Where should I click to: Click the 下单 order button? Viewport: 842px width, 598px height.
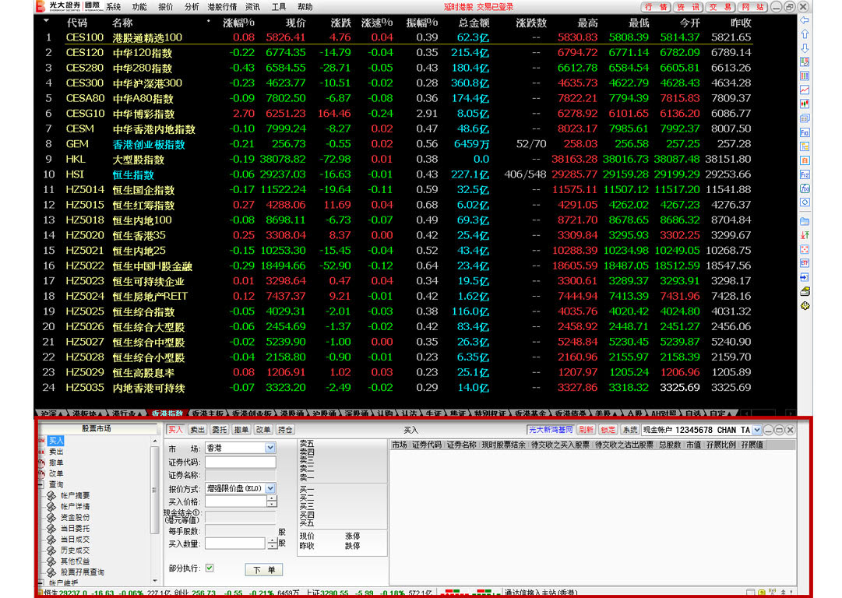[x=264, y=570]
